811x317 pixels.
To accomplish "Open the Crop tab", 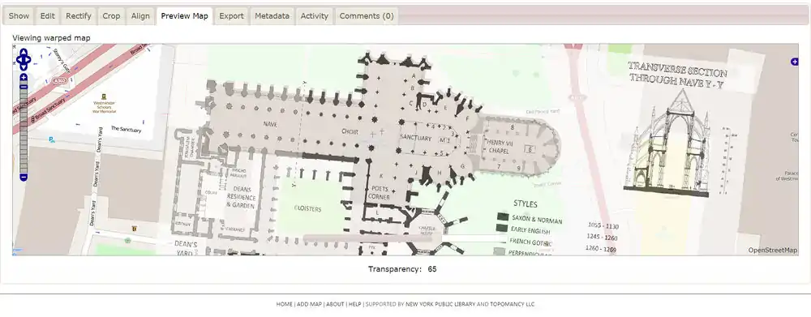I will point(111,16).
